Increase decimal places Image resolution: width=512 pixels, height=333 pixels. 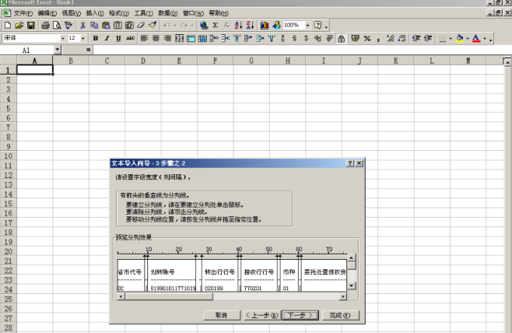click(390, 38)
